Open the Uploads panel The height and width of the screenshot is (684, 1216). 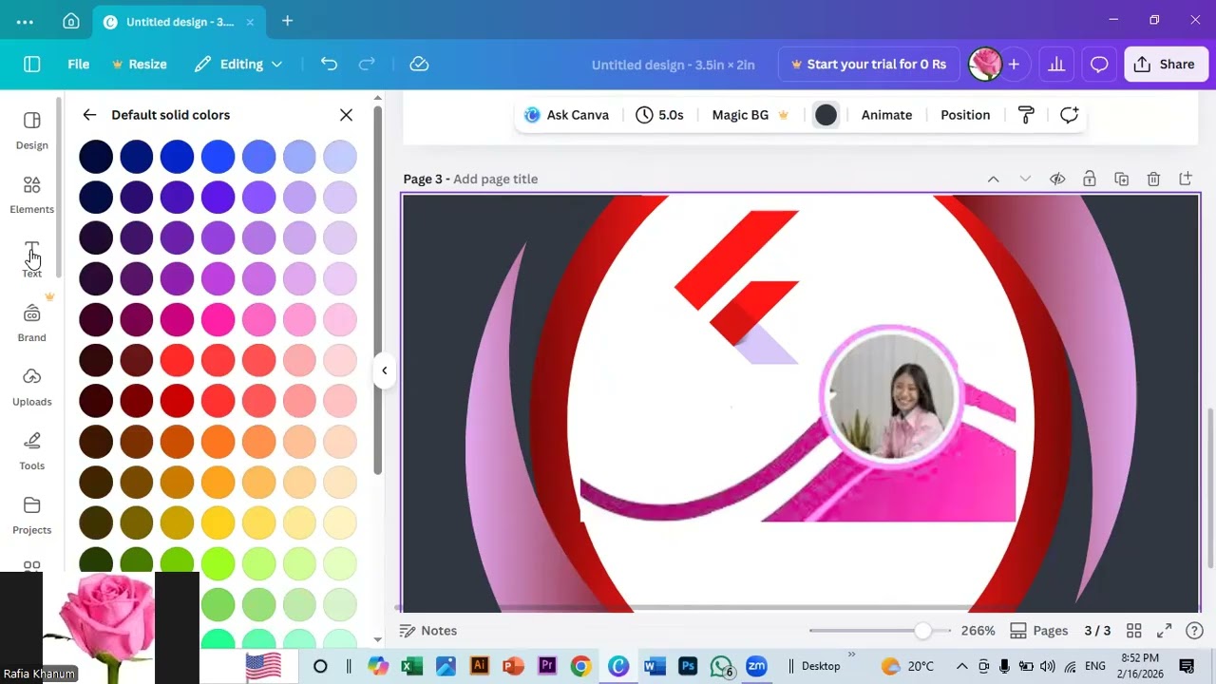click(31, 387)
